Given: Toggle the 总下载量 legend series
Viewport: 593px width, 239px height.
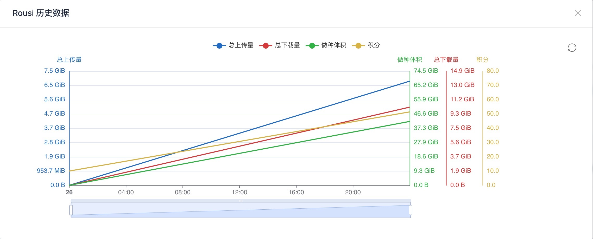Looking at the screenshot, I should 280,45.
